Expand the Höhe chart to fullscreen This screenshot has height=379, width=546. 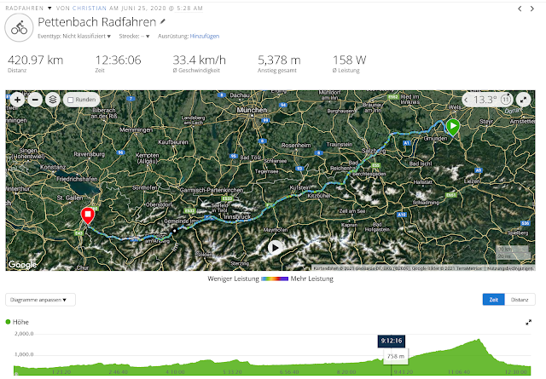[x=529, y=322]
